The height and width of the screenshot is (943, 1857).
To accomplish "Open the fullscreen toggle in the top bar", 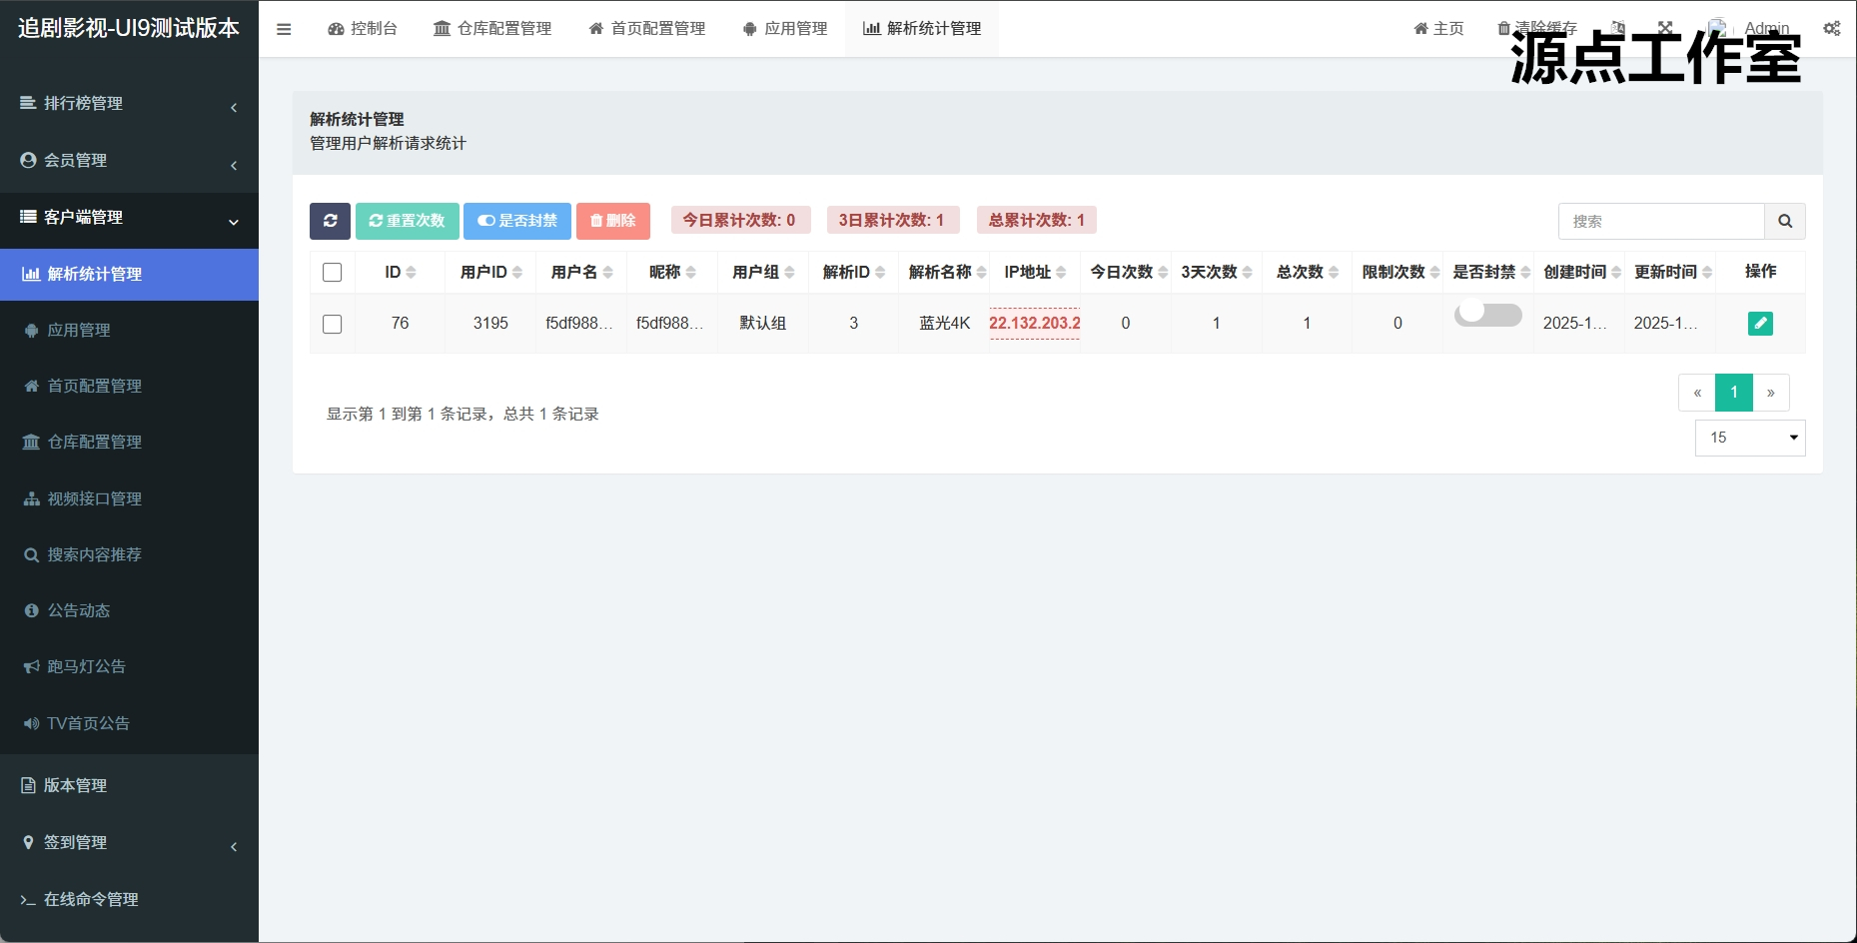I will click(x=1663, y=28).
